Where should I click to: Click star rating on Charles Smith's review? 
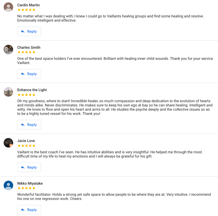(26, 52)
